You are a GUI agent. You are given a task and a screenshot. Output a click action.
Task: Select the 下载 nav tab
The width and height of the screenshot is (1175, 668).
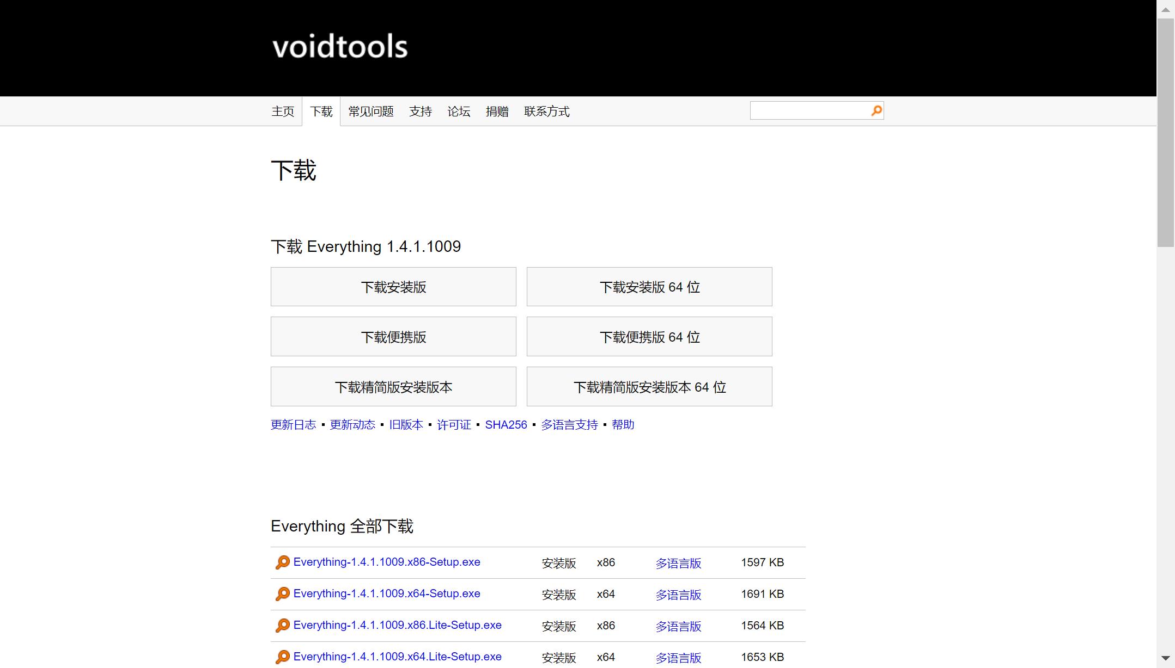[x=321, y=112]
